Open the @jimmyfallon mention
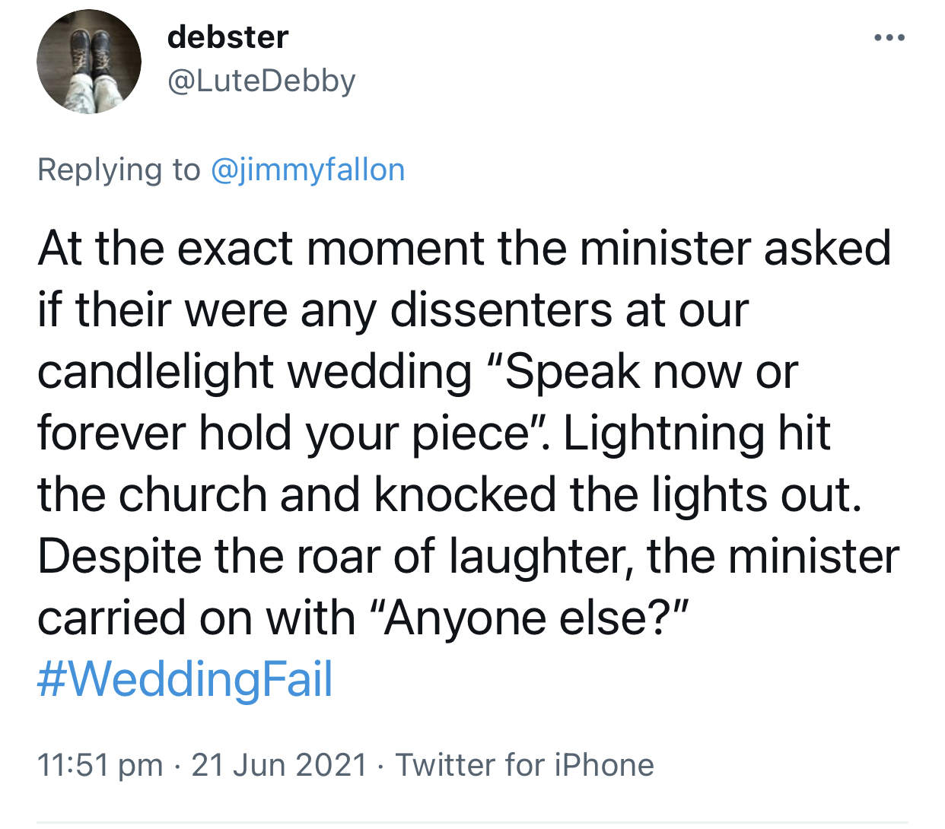 coord(307,170)
